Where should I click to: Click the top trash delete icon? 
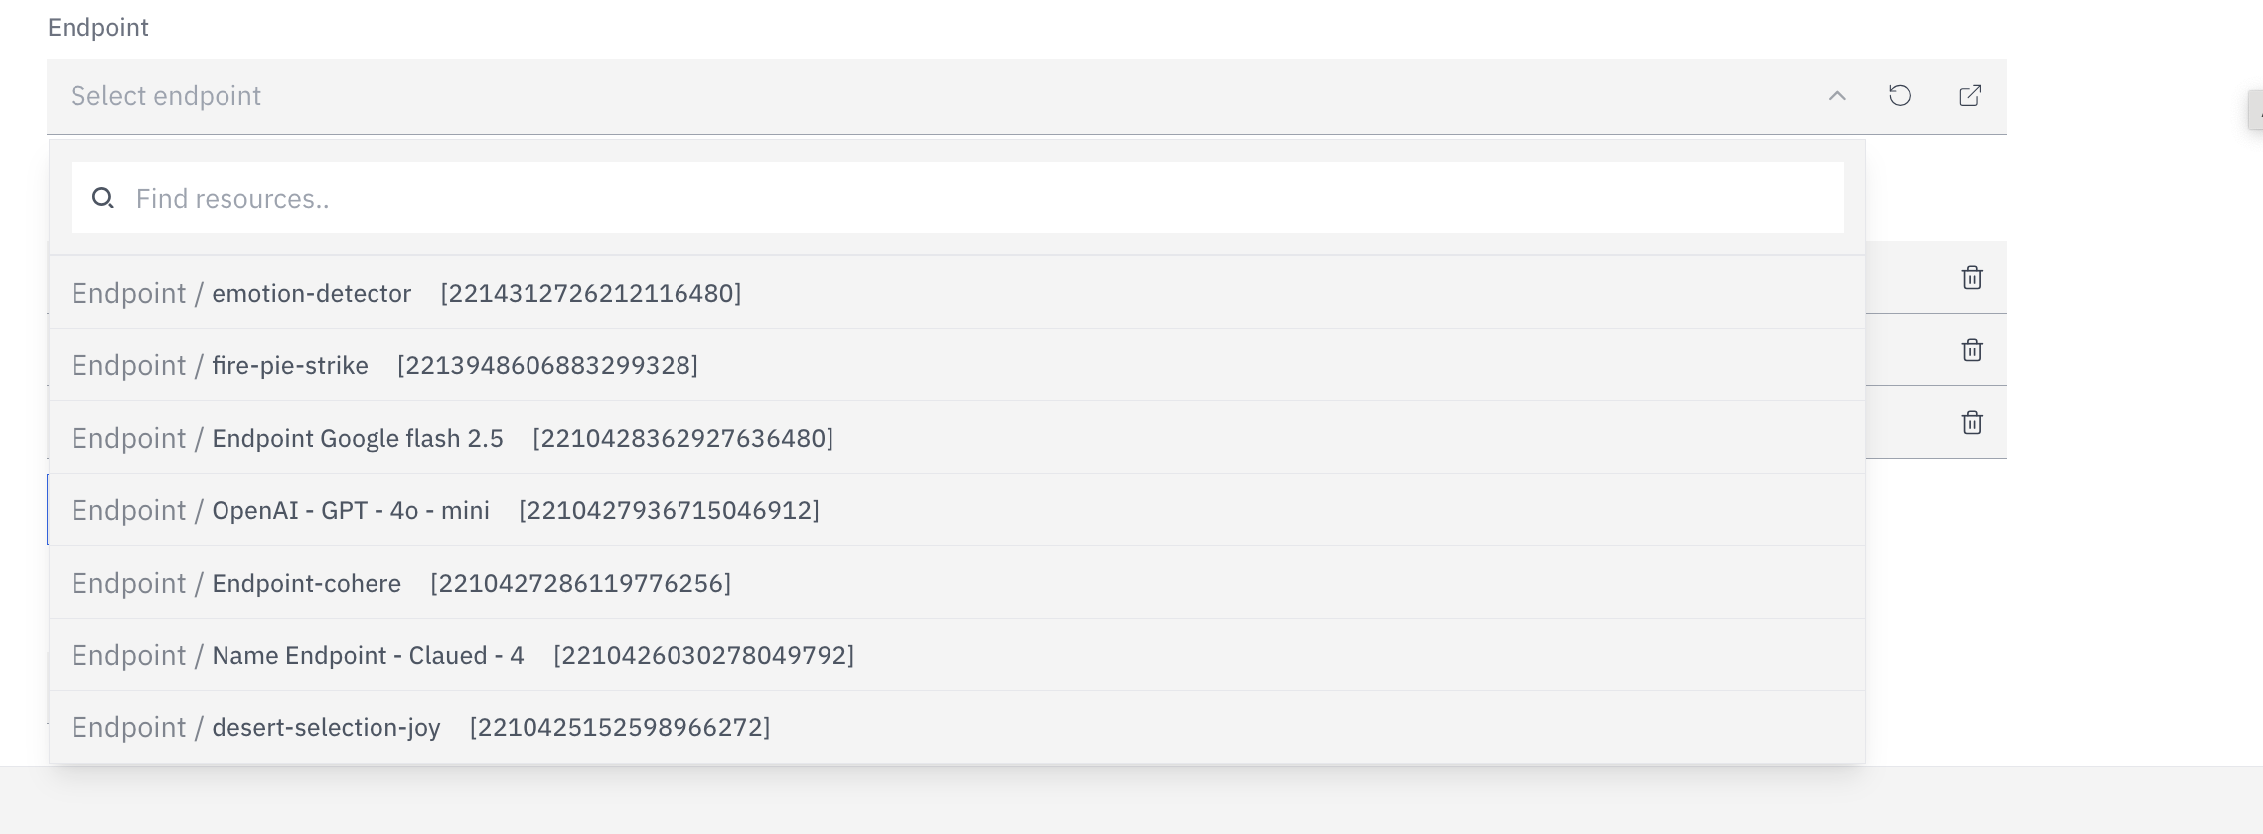(1972, 278)
